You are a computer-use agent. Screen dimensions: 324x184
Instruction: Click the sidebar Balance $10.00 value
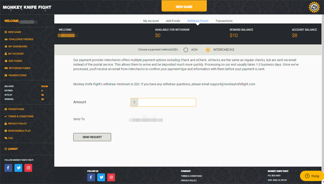[45, 86]
